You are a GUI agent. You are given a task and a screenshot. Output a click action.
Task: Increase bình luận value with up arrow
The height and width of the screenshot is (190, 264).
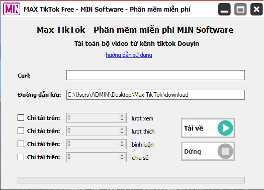122,142
